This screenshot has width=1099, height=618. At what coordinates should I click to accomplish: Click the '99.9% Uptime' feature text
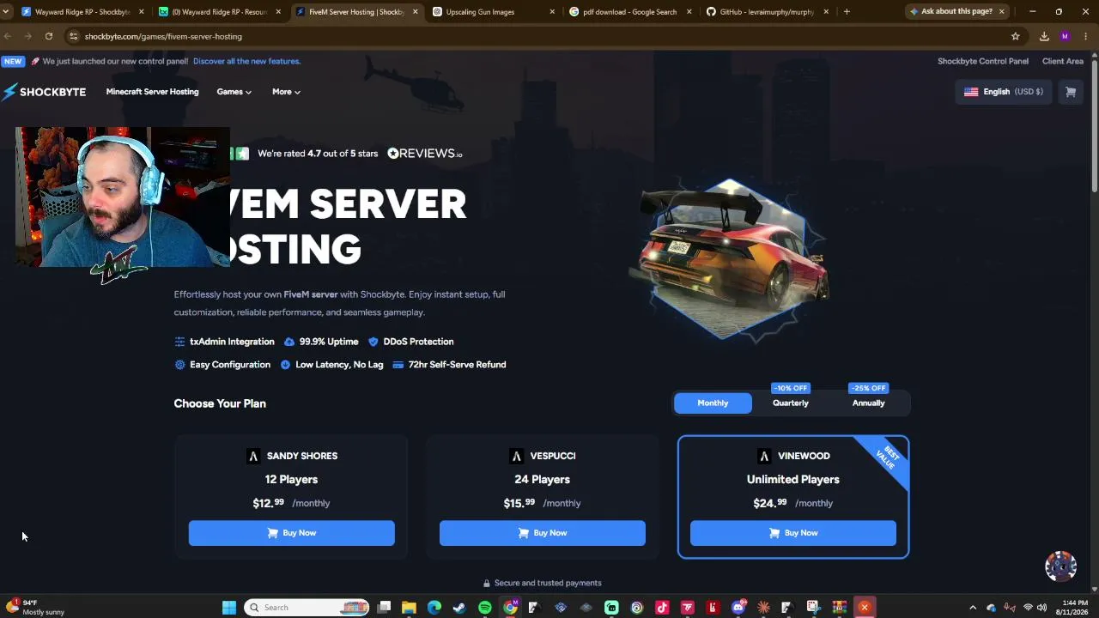click(x=329, y=342)
